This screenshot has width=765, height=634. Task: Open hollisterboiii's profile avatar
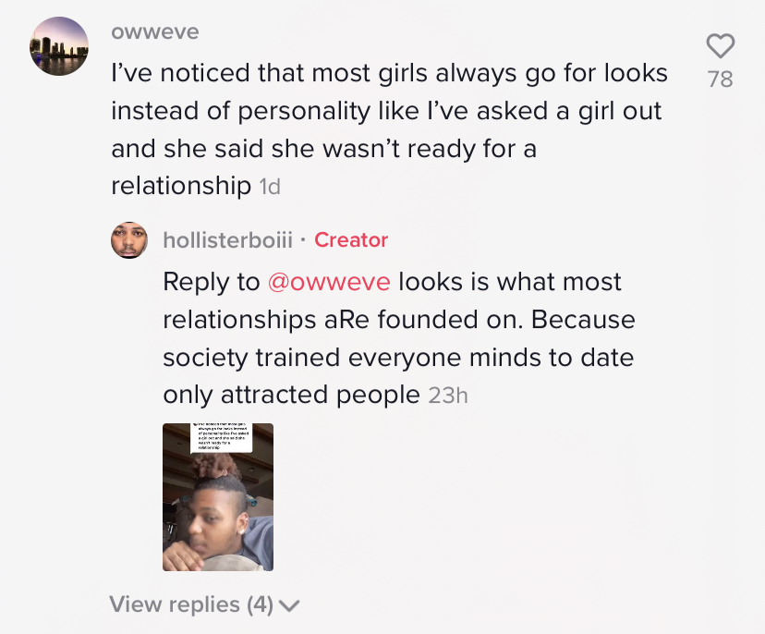click(129, 240)
